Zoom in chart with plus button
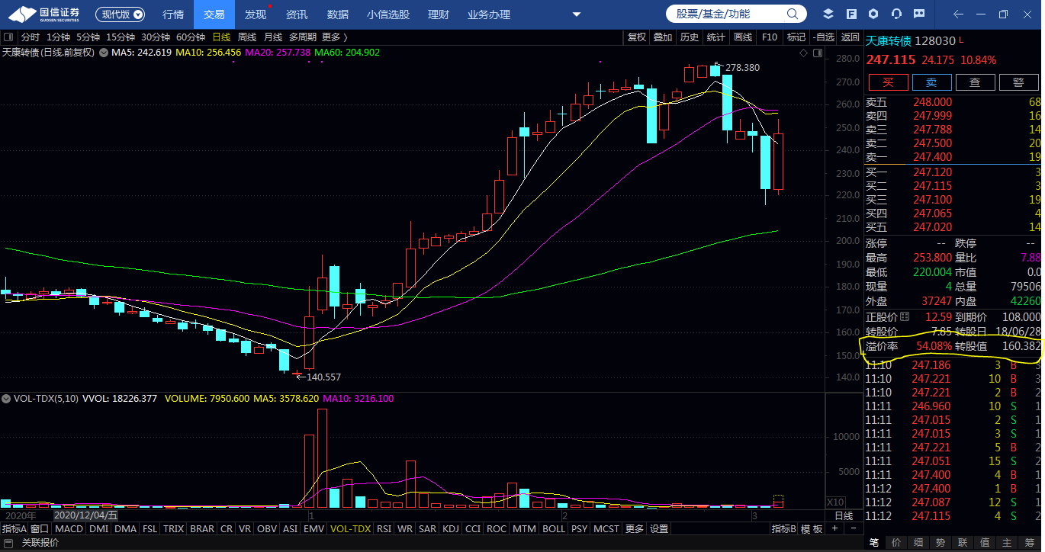The image size is (1045, 552). pos(834,528)
